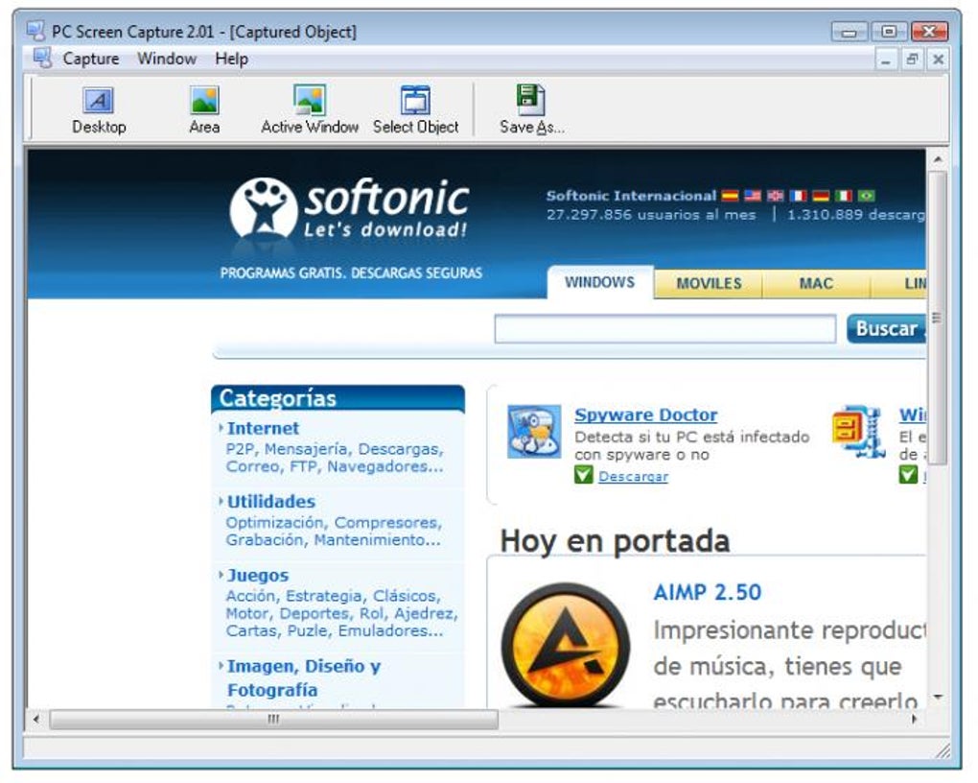Click the green check icon beside Descargar
Screen dimensions: 978x783
[x=583, y=476]
